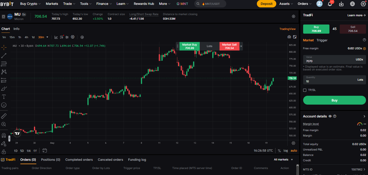Open the Learn more link
This screenshot has width=368, height=175.
tap(357, 15)
